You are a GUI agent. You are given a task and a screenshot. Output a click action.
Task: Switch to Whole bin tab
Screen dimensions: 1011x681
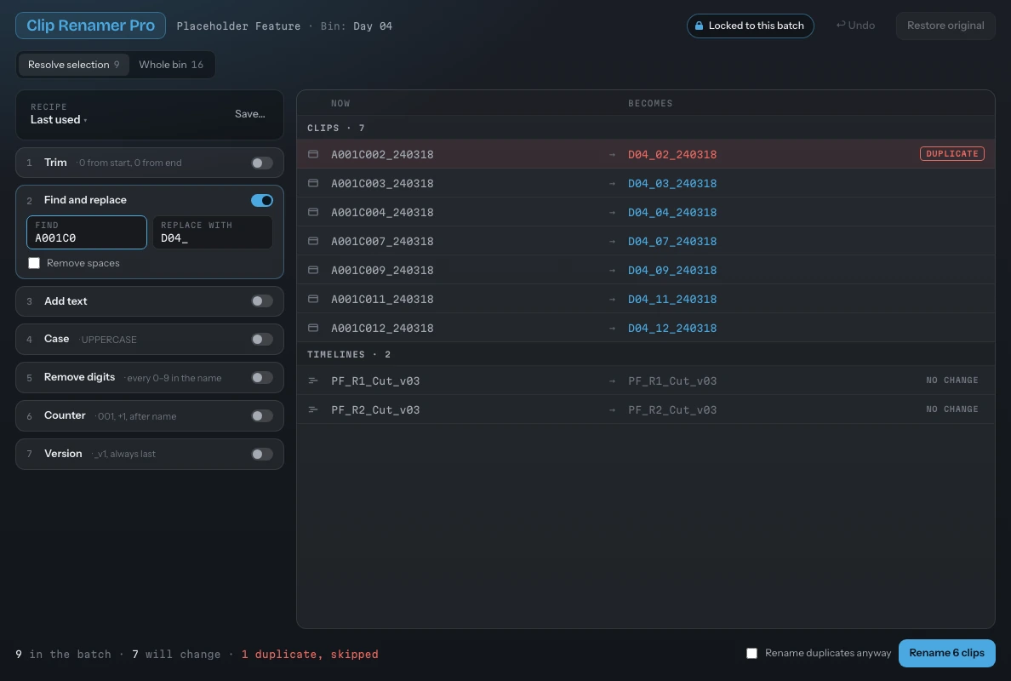pyautogui.click(x=171, y=65)
